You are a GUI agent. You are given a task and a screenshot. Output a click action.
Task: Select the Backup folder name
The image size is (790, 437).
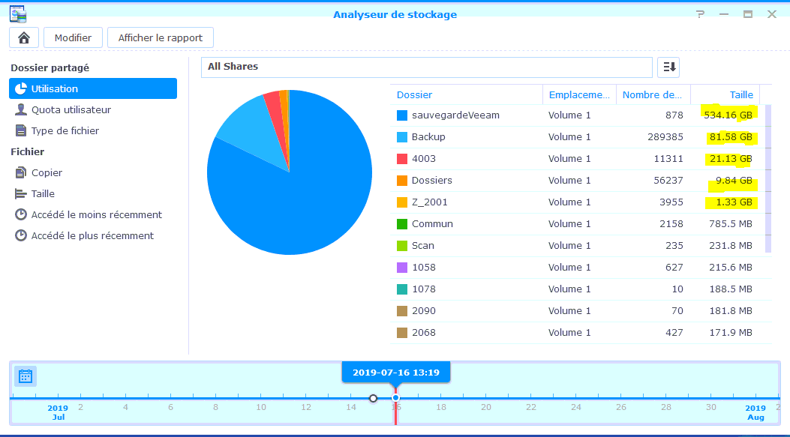tap(428, 137)
